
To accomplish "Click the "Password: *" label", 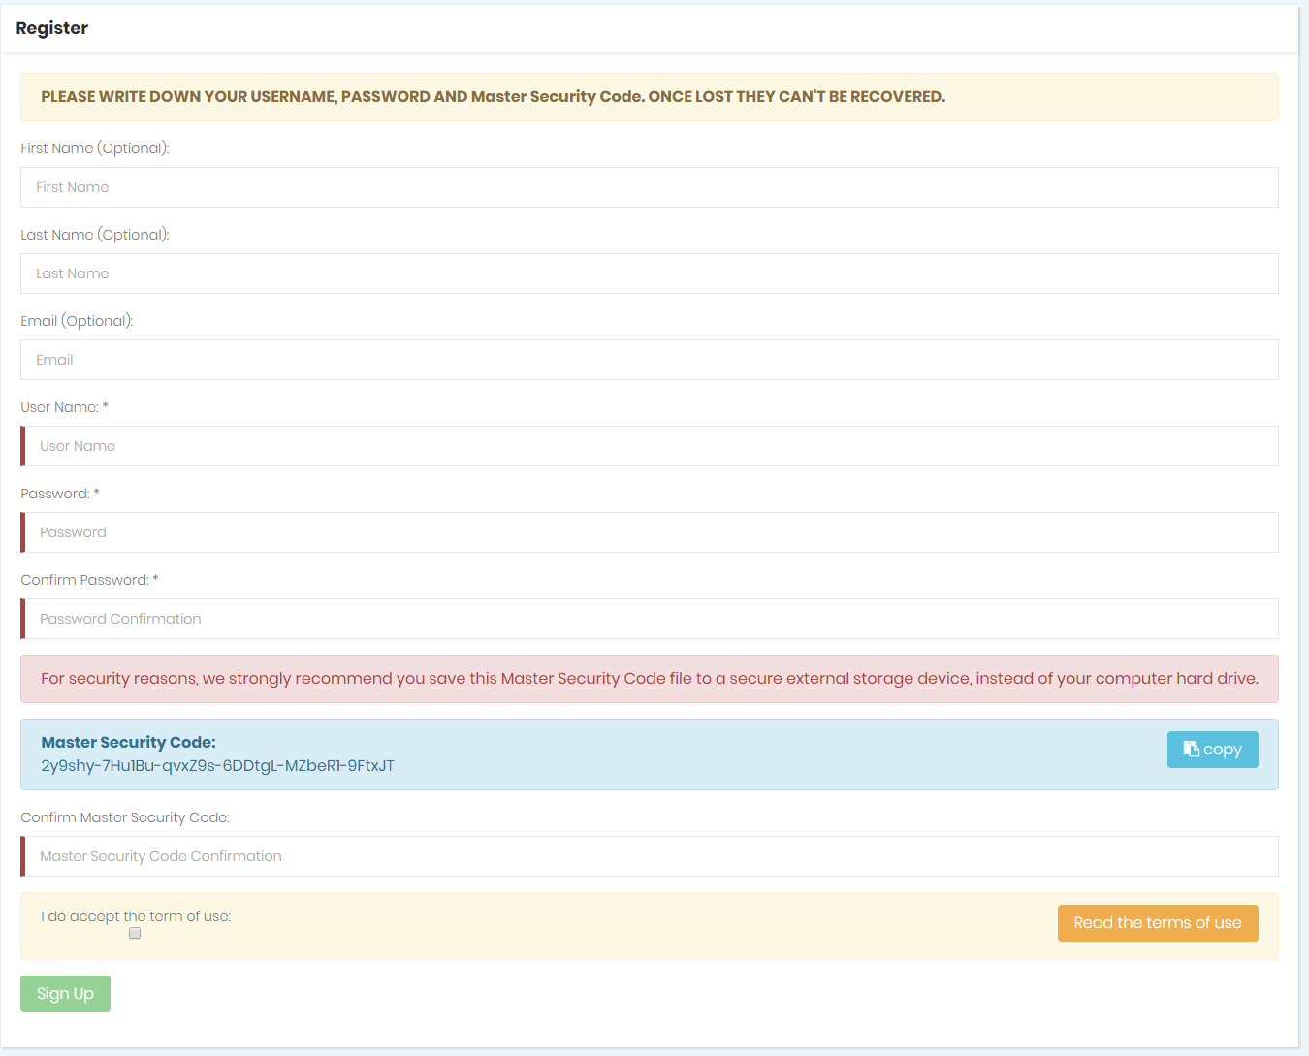I will [60, 494].
